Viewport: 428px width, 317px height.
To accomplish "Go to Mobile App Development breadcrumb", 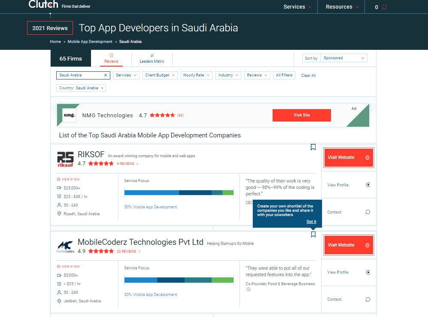I will [x=90, y=42].
